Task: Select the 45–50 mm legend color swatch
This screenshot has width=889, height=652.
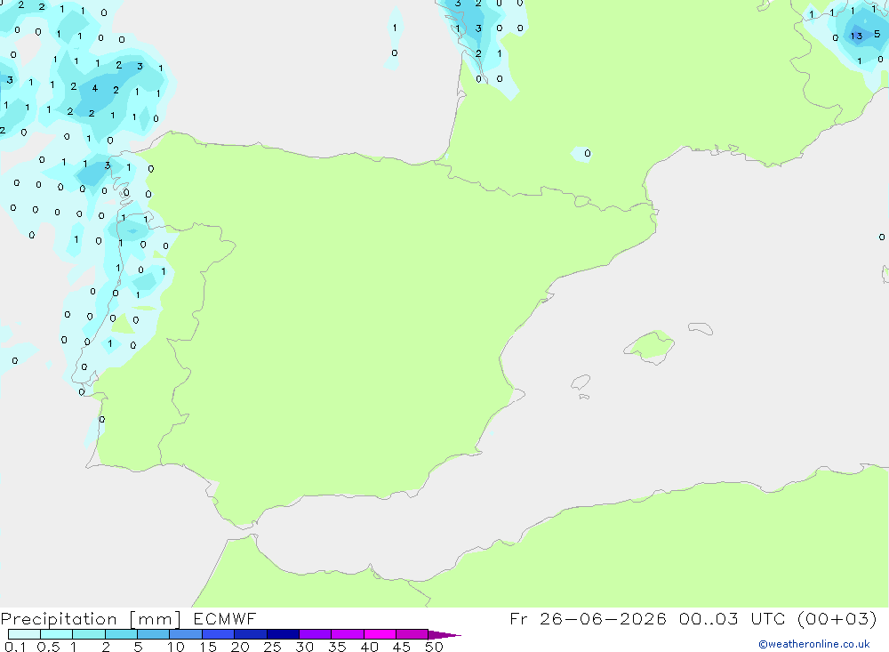Action: tap(412, 634)
